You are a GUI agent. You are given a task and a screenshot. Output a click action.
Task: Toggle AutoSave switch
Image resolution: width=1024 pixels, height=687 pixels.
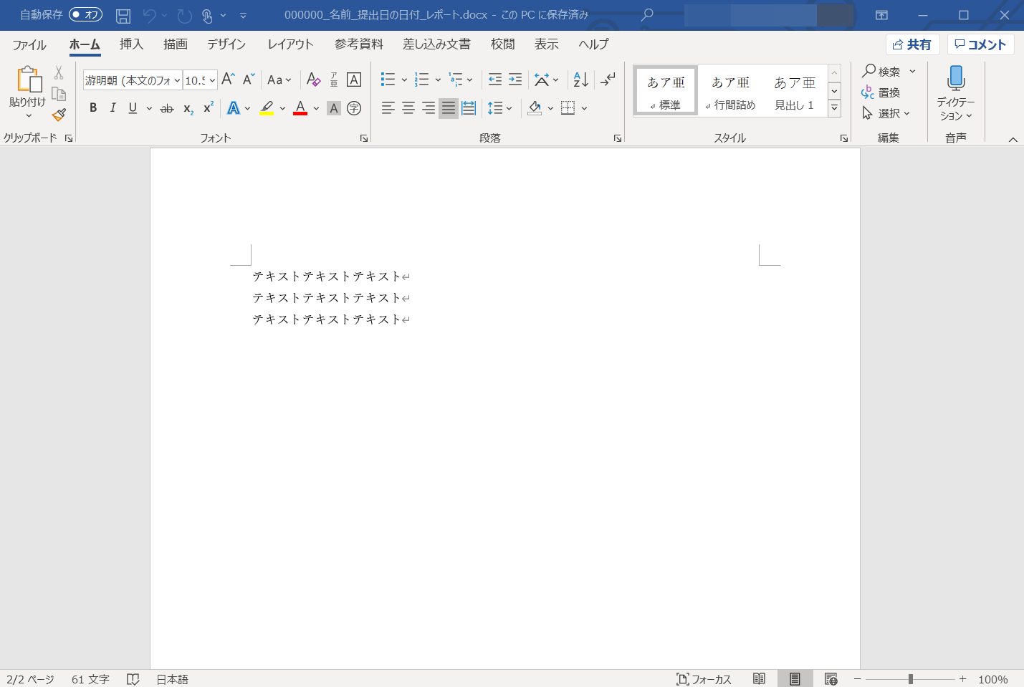tap(86, 14)
